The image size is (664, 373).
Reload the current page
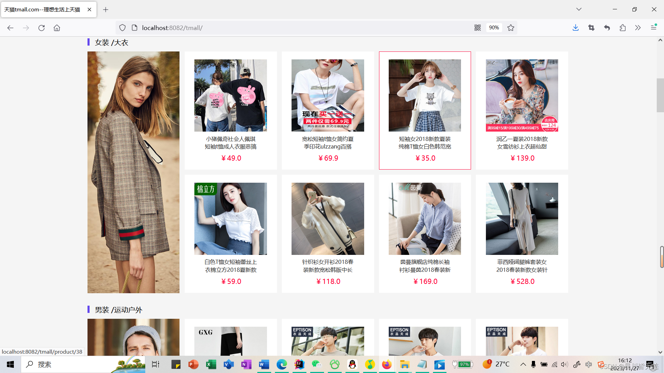click(x=41, y=28)
